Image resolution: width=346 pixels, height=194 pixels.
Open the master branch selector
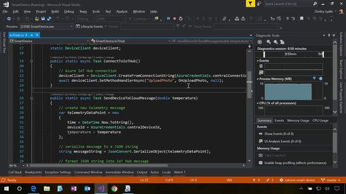pyautogui.click(x=330, y=180)
